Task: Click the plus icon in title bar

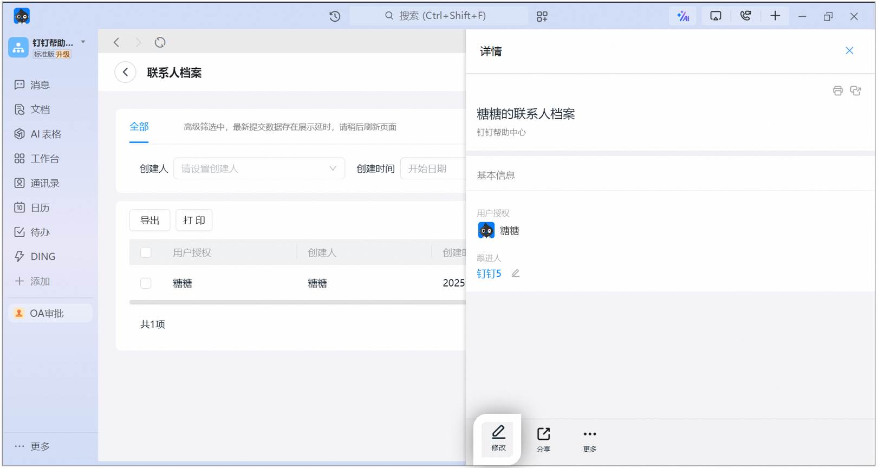Action: click(x=775, y=16)
